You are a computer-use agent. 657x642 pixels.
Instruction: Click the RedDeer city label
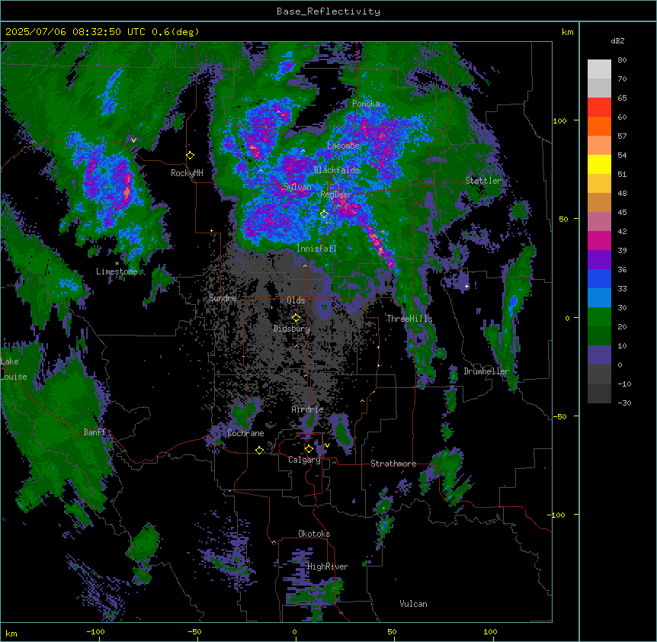[x=336, y=194]
